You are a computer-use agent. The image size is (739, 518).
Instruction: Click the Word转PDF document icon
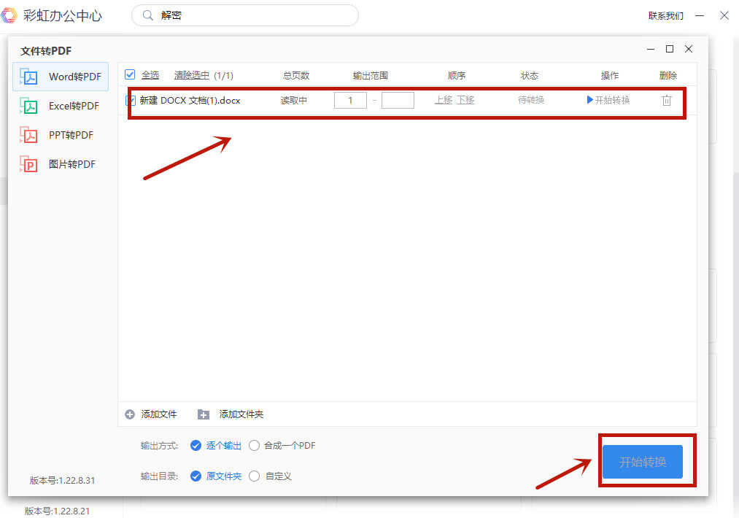click(28, 77)
